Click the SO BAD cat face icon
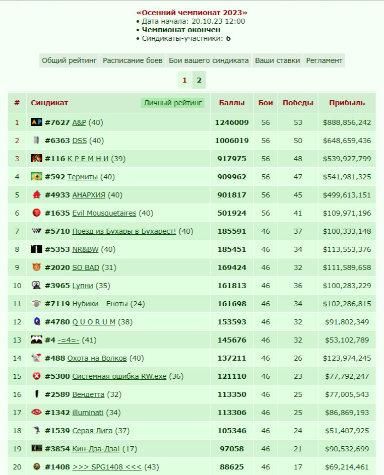Viewport: 384px width, 475px height. coord(36,267)
